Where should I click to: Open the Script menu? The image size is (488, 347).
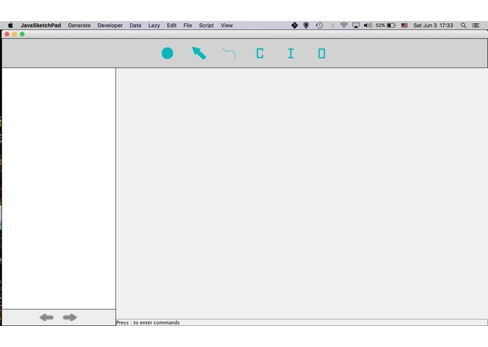click(x=206, y=25)
